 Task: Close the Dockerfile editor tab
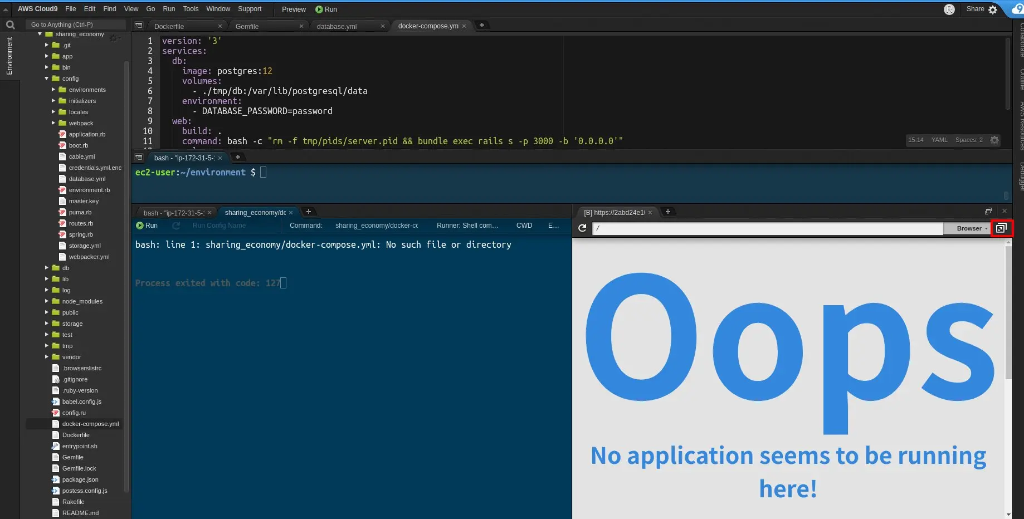tap(220, 26)
